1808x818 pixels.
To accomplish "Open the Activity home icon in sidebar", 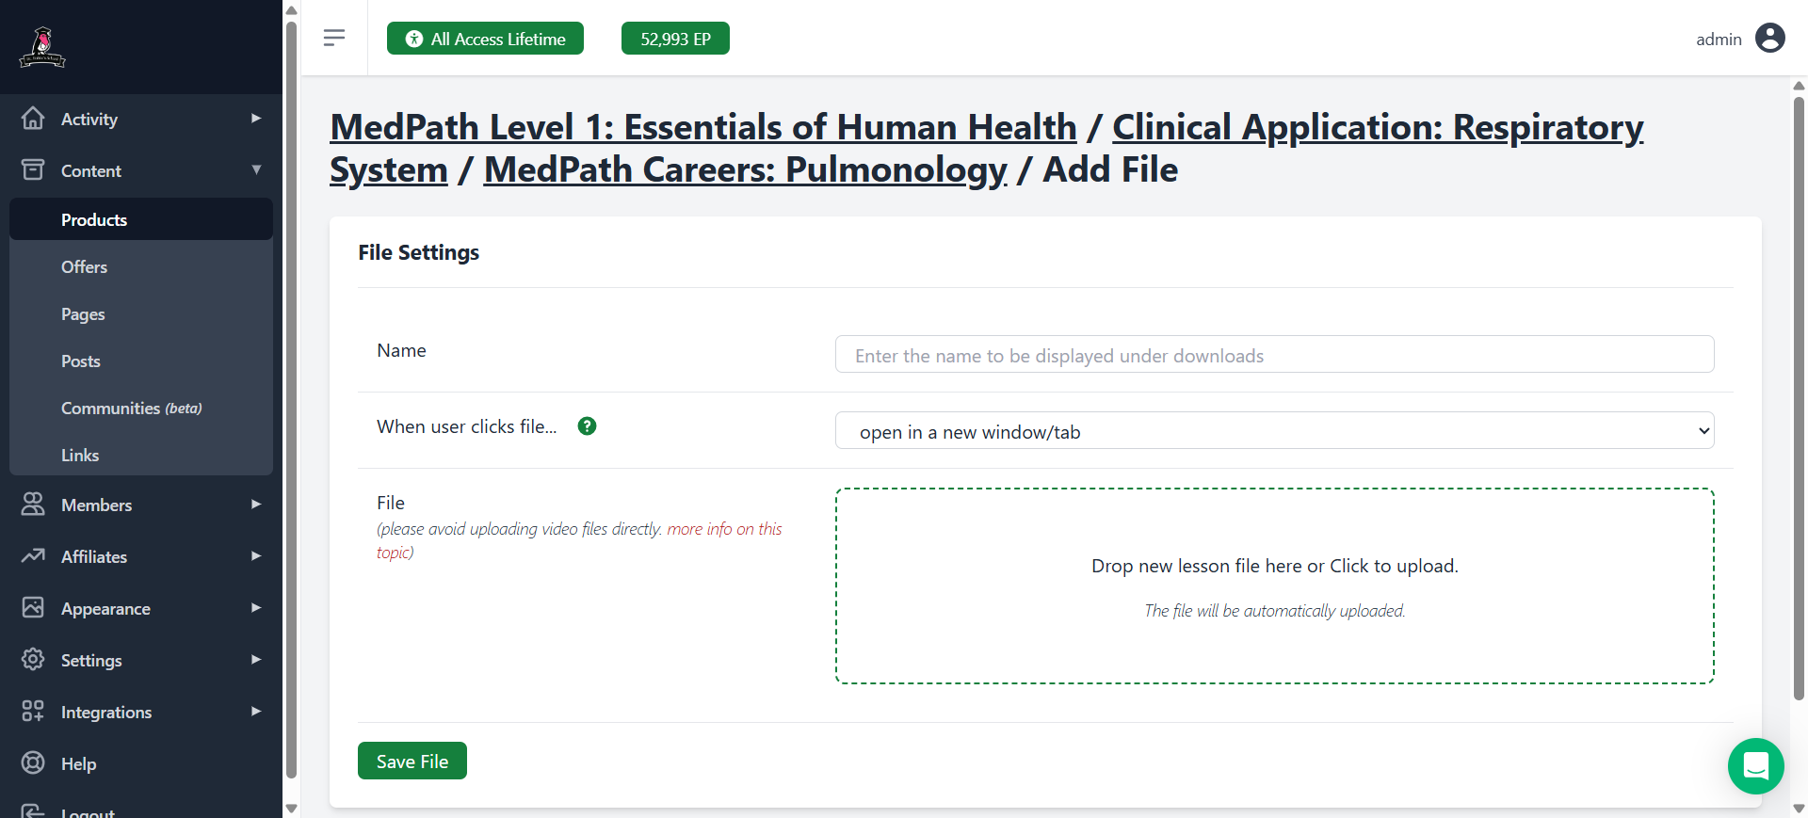I will coord(33,119).
